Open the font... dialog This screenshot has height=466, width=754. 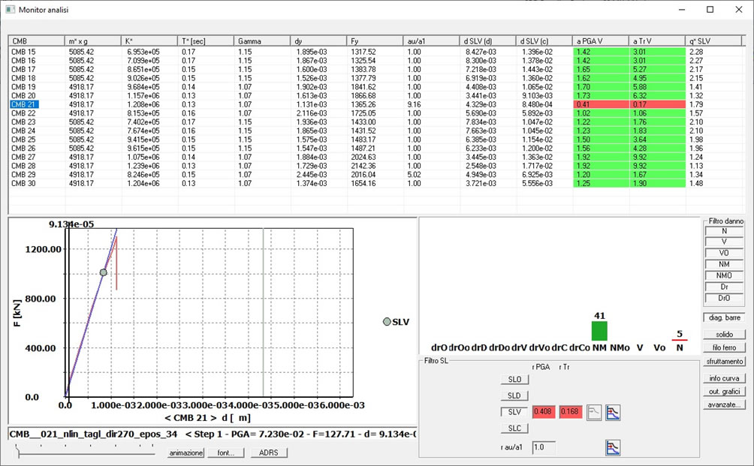click(226, 453)
